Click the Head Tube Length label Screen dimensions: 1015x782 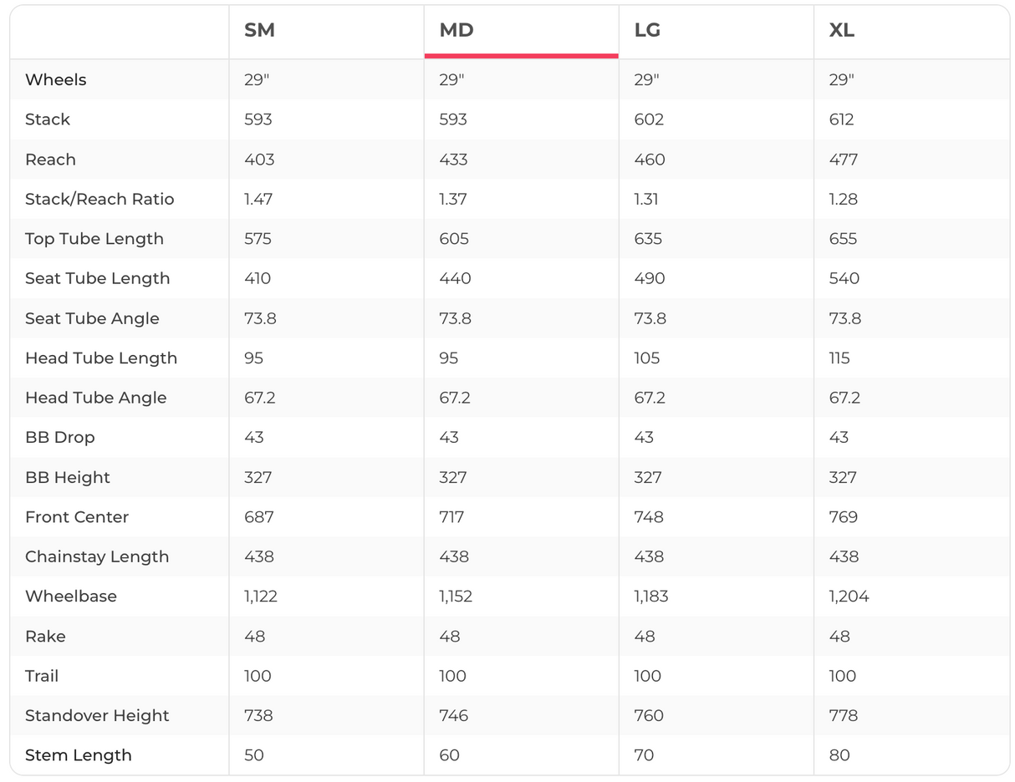coord(101,358)
